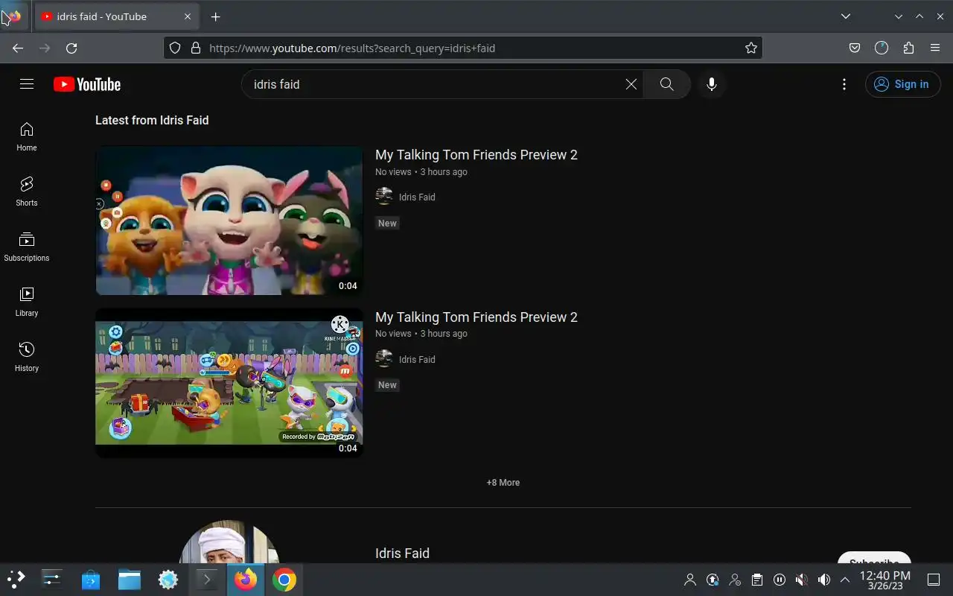The height and width of the screenshot is (596, 953).
Task: Open Firefox extensions puzzle icon
Action: coord(908,48)
